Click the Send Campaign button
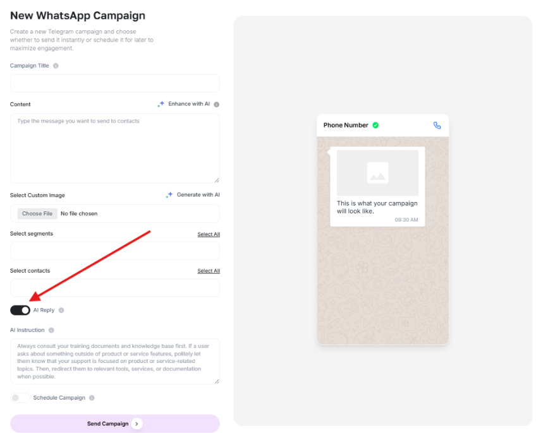The image size is (536, 433). pos(115,424)
